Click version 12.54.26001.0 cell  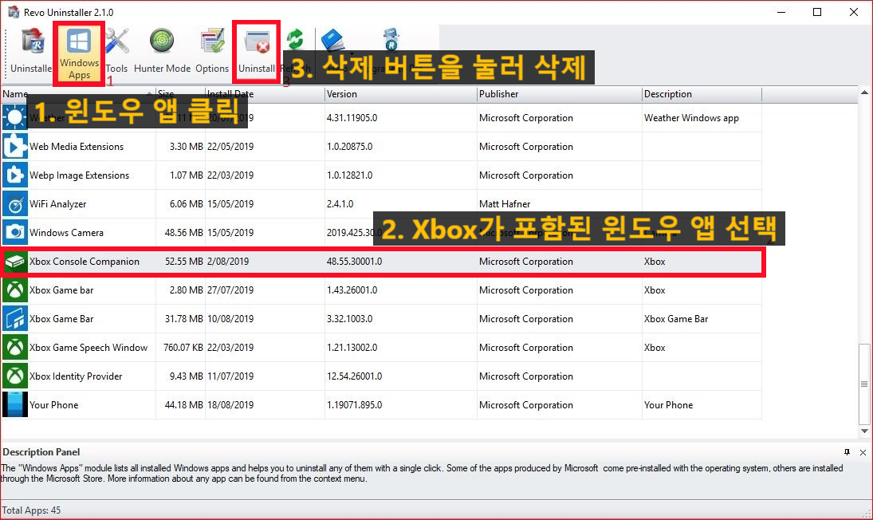click(354, 376)
